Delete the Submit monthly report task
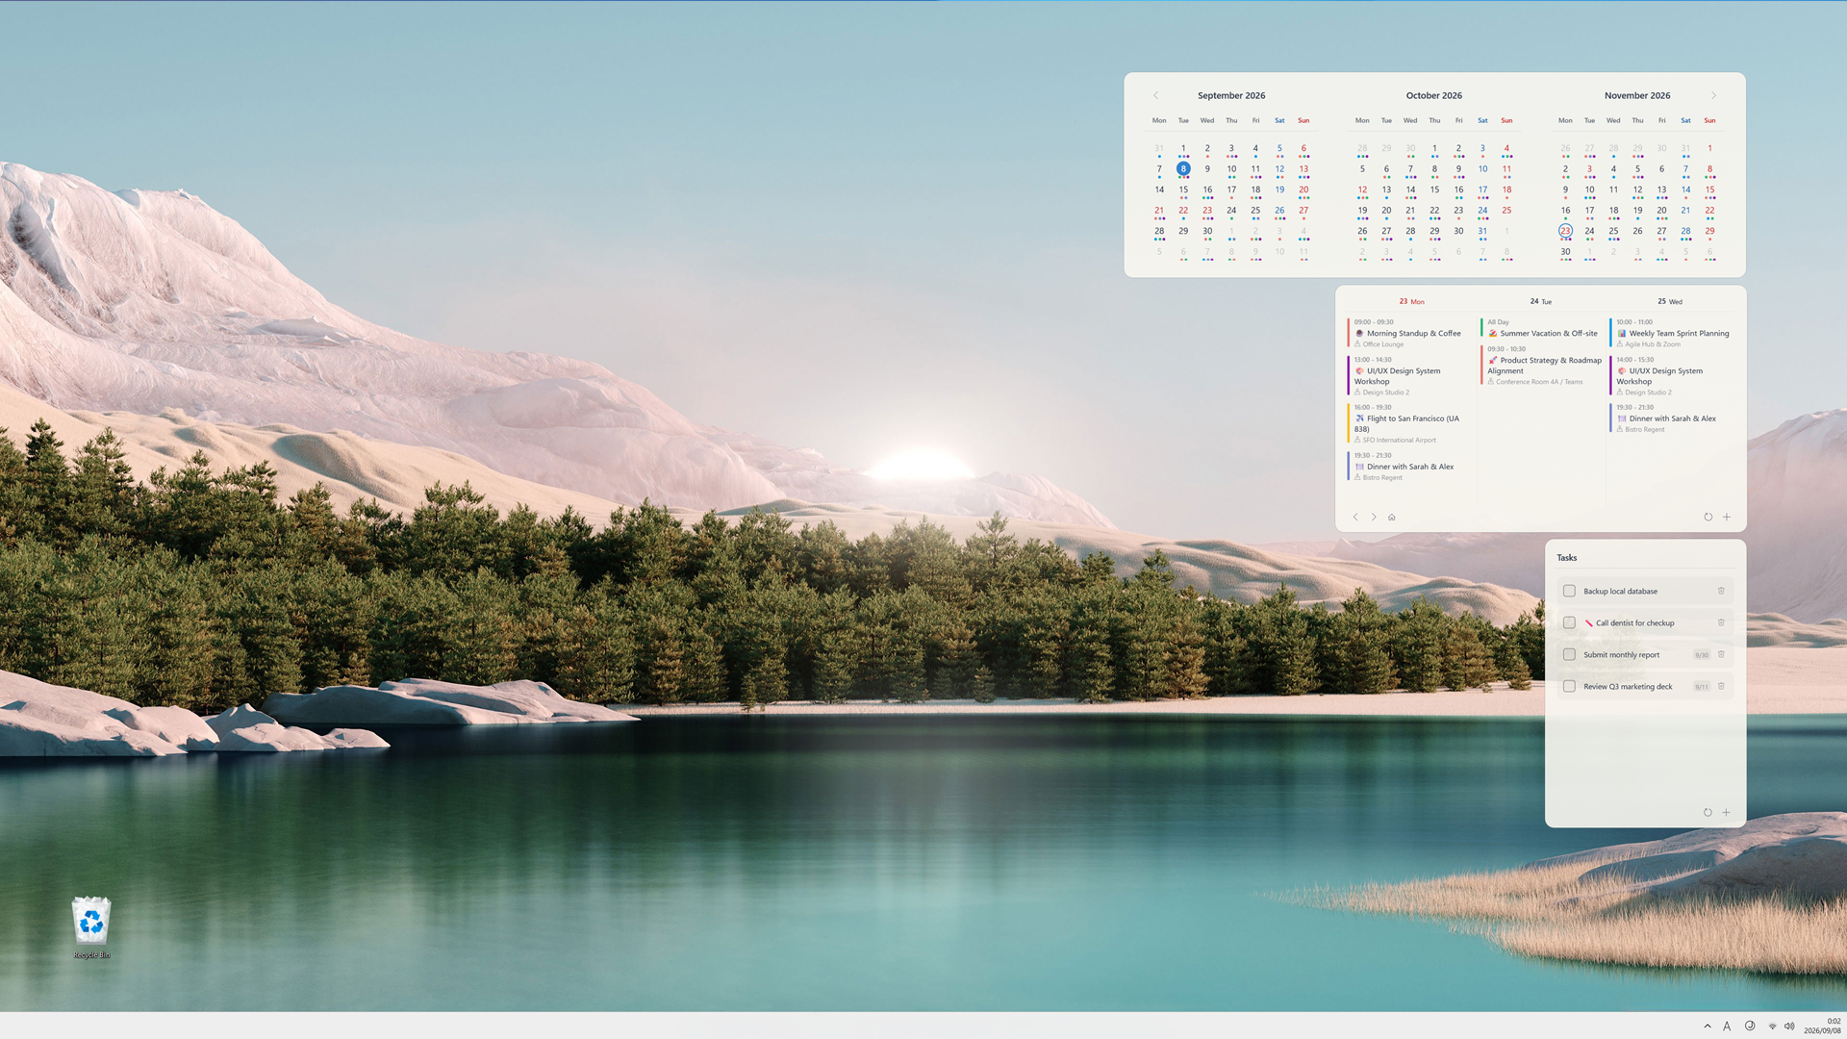Viewport: 1847px width, 1039px height. 1721,654
